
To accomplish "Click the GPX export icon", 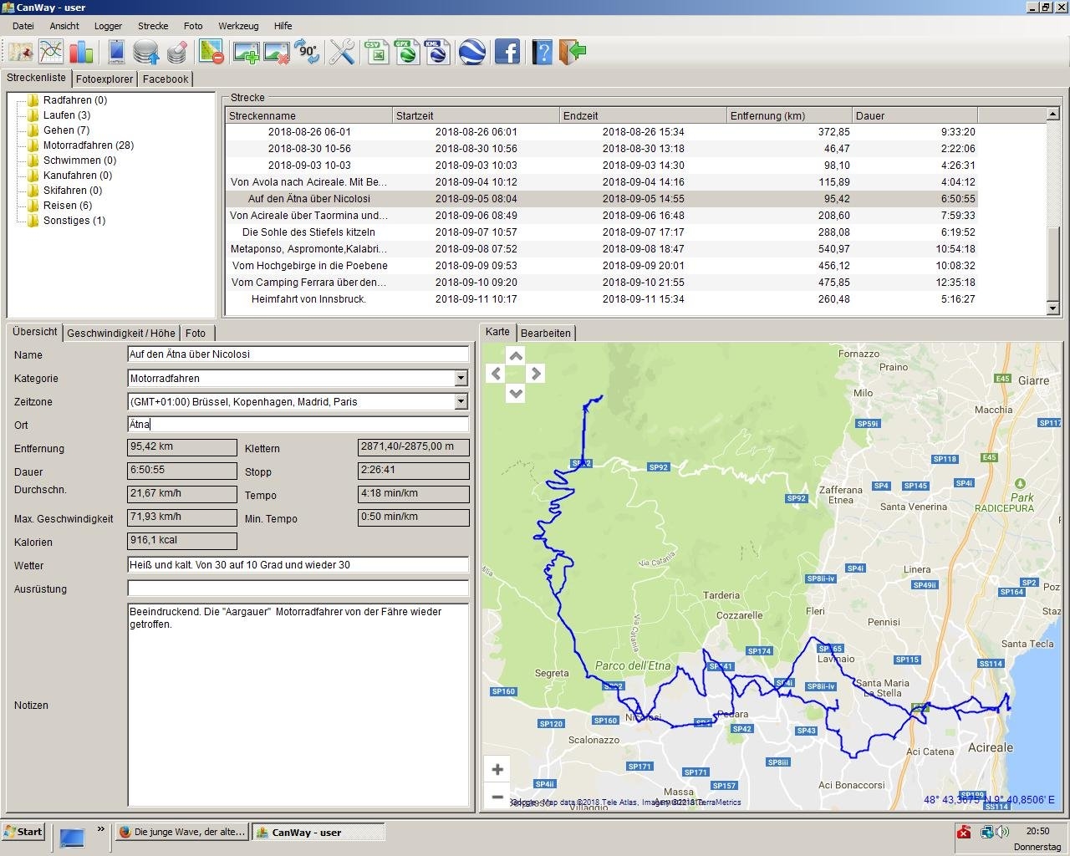I will (407, 52).
